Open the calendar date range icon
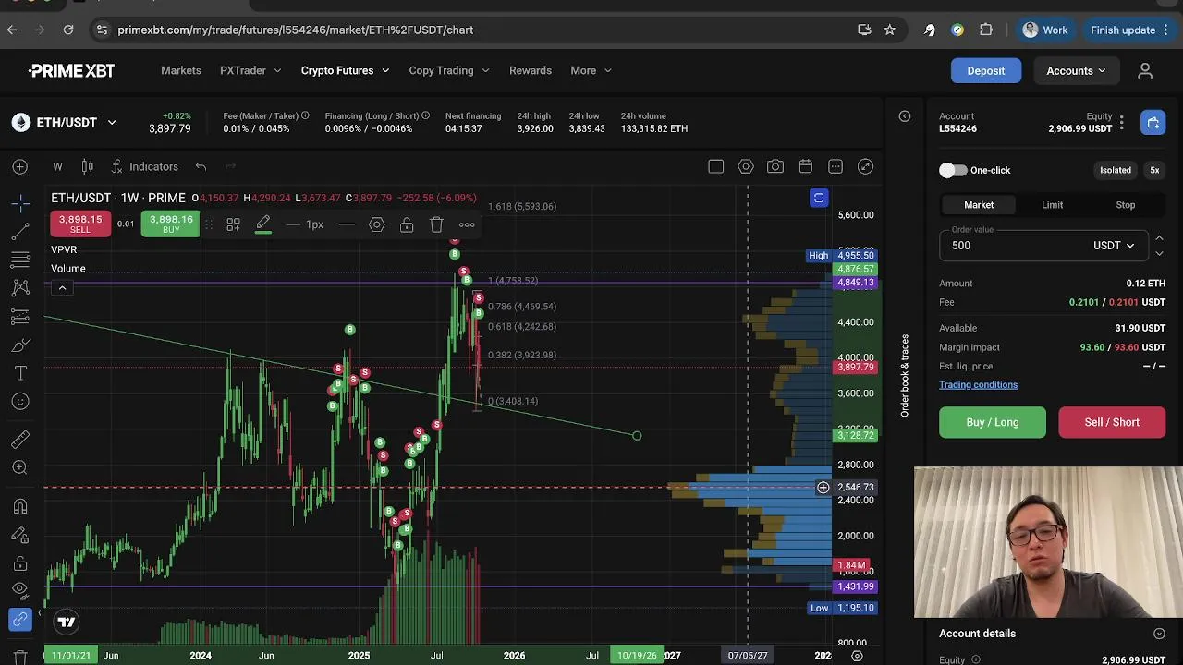 tap(805, 167)
